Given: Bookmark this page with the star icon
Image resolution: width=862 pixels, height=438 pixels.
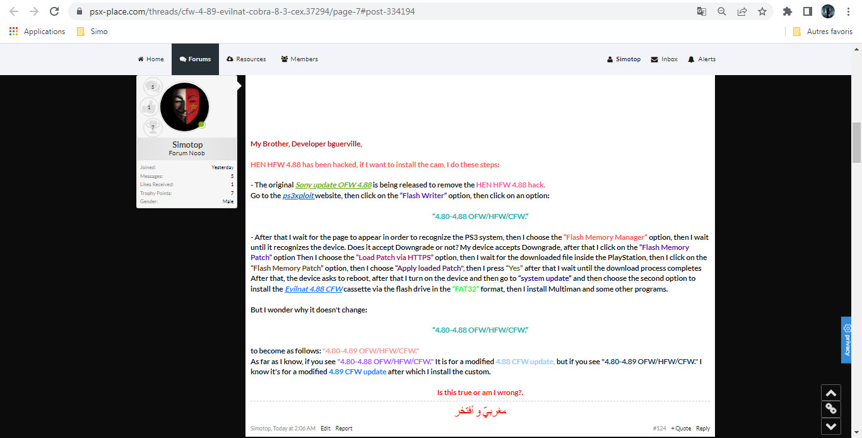Looking at the screenshot, I should click(762, 11).
